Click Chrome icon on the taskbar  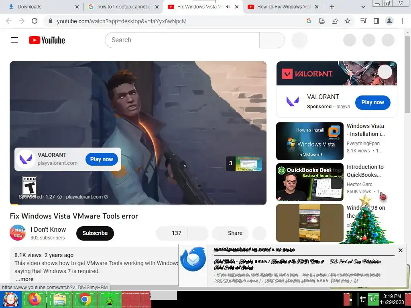point(84,300)
